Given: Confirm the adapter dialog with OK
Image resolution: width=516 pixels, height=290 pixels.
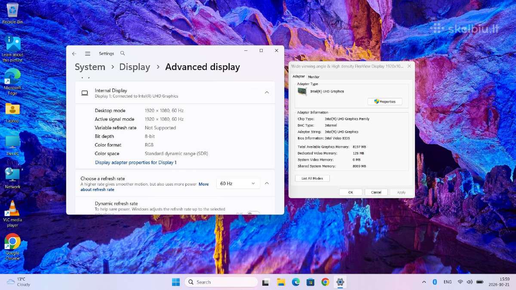Looking at the screenshot, I should point(350,192).
